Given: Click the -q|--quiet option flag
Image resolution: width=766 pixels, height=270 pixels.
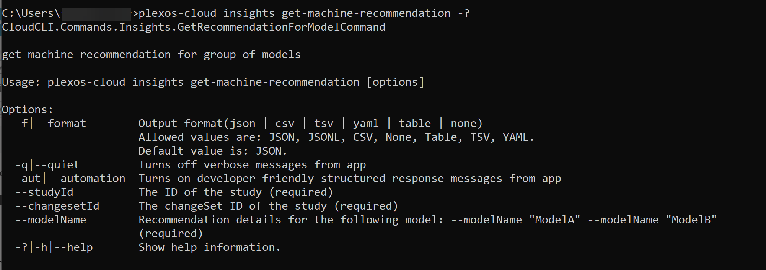Looking at the screenshot, I should pyautogui.click(x=47, y=164).
